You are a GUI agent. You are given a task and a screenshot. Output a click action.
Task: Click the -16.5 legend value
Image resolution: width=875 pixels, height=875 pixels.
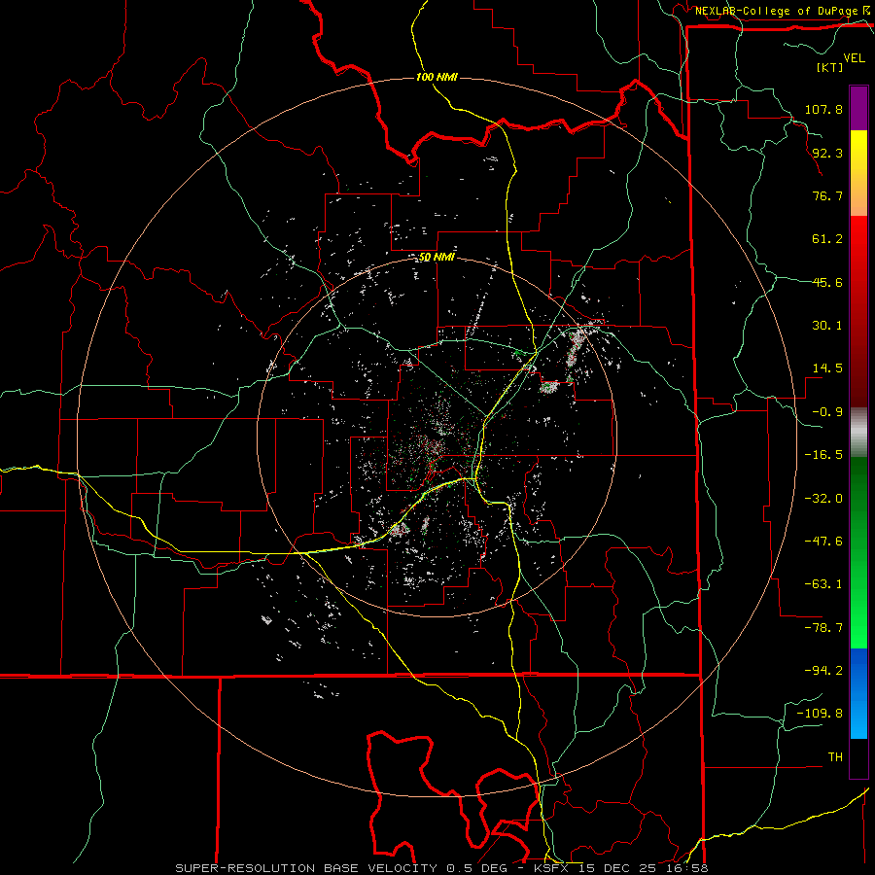pyautogui.click(x=823, y=455)
